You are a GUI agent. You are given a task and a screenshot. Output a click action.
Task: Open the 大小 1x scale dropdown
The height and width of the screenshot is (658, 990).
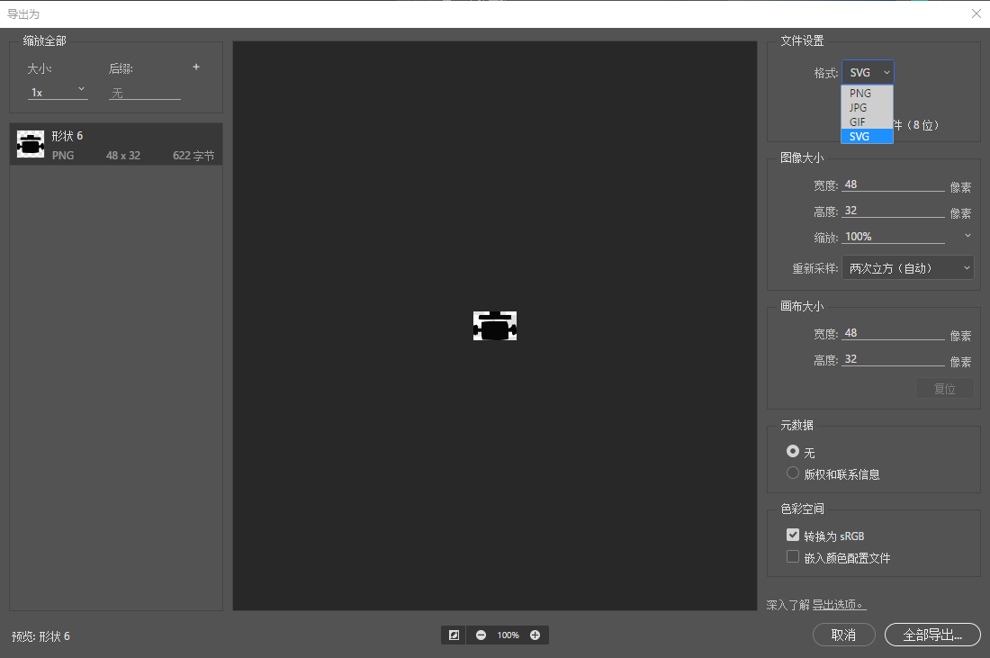click(58, 92)
